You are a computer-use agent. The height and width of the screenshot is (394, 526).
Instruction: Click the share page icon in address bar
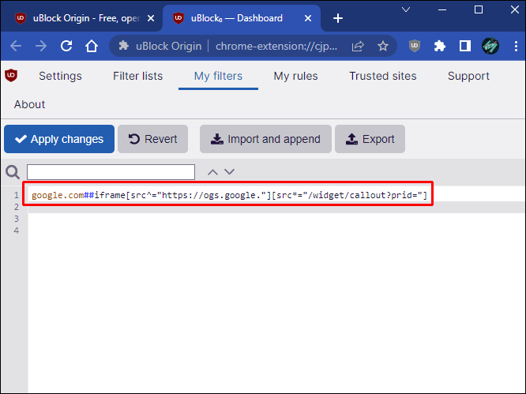(x=358, y=46)
